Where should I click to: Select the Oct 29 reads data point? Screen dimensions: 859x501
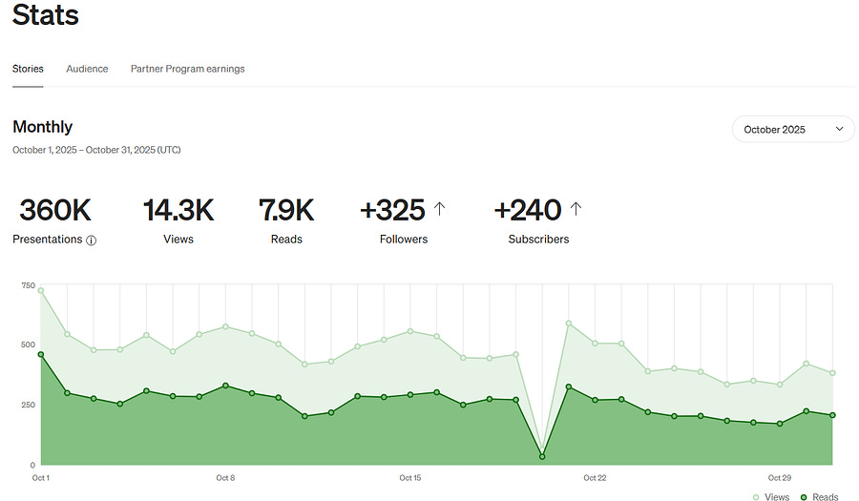(x=780, y=424)
